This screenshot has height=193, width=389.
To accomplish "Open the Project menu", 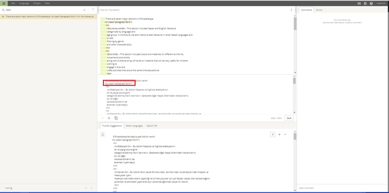I will click(x=37, y=4).
